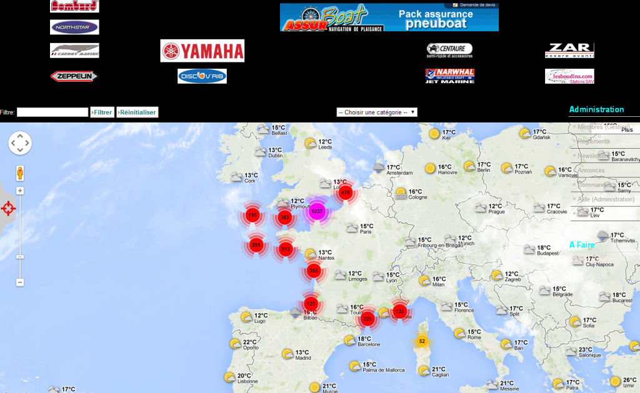
Task: Open the Discov'Rib logo
Action: click(202, 76)
